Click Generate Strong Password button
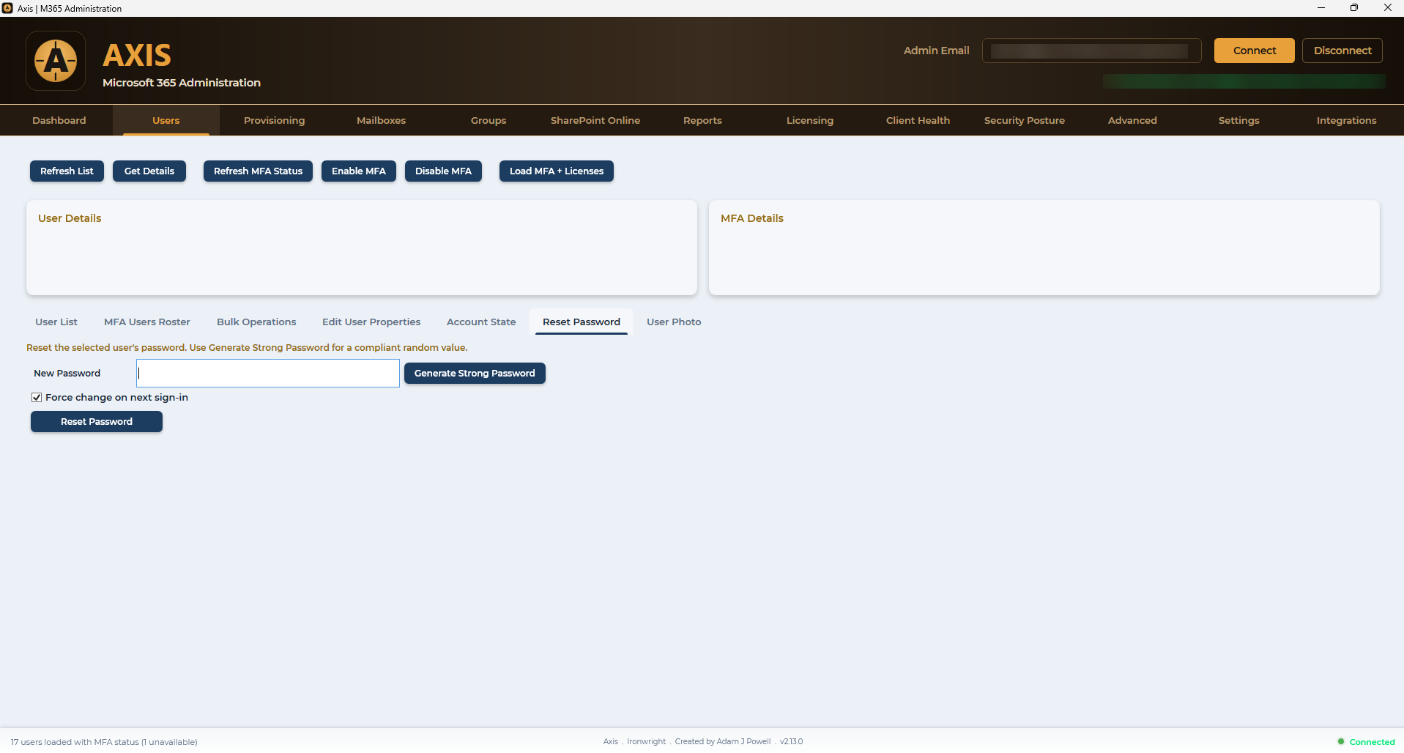1404x753 pixels. pos(475,373)
